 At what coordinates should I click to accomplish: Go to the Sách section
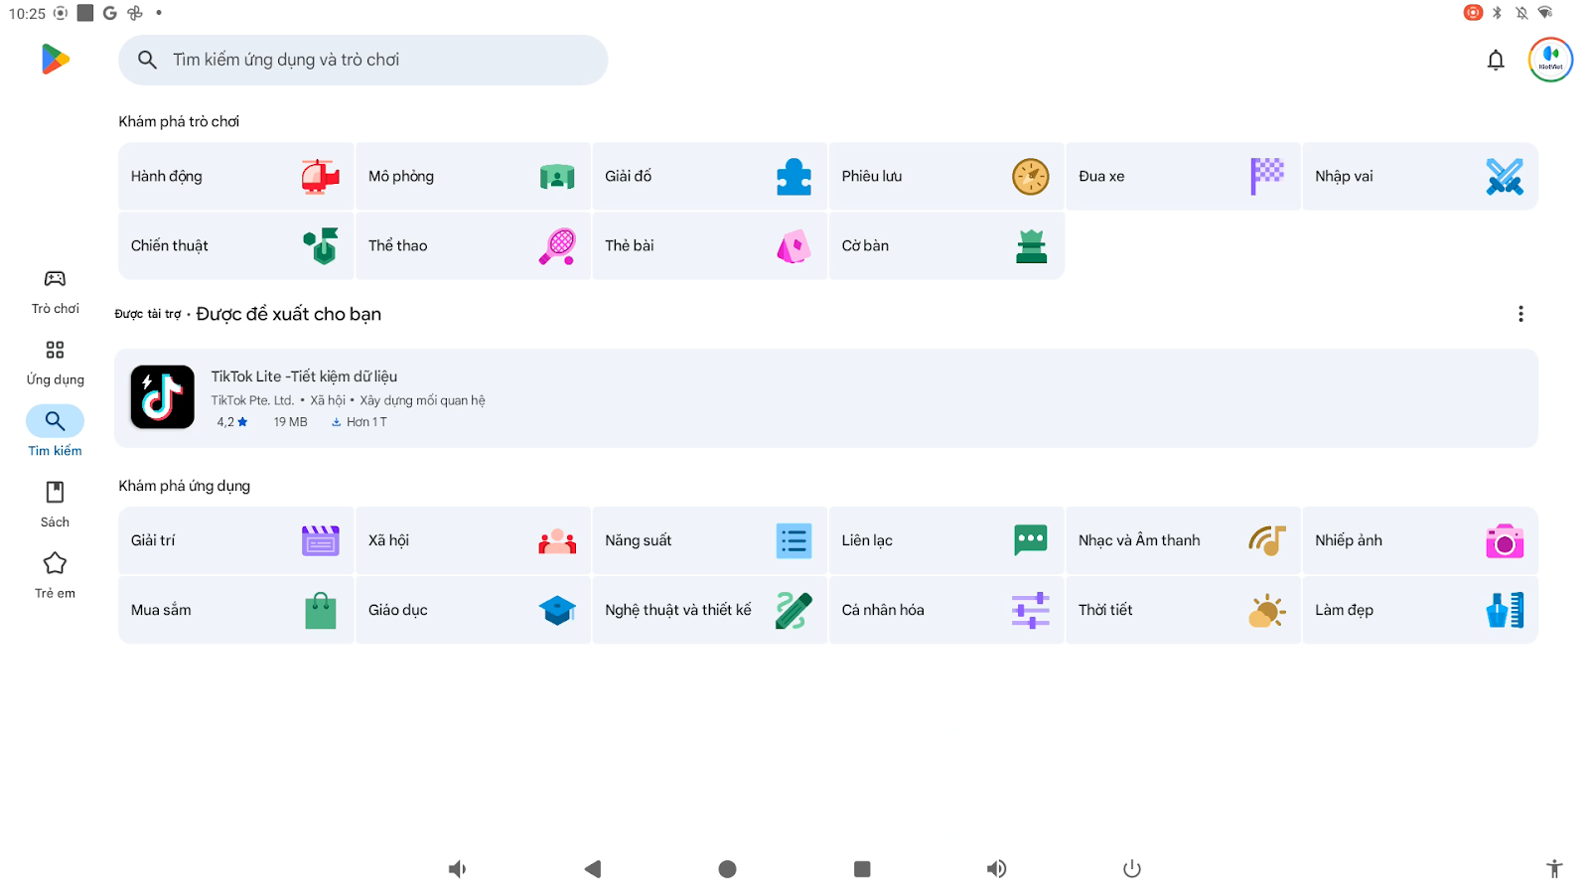click(55, 505)
